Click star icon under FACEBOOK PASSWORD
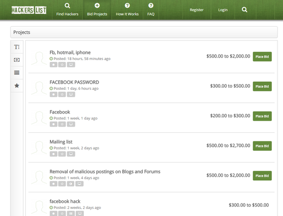The width and height of the screenshot is (283, 216). coord(62,94)
